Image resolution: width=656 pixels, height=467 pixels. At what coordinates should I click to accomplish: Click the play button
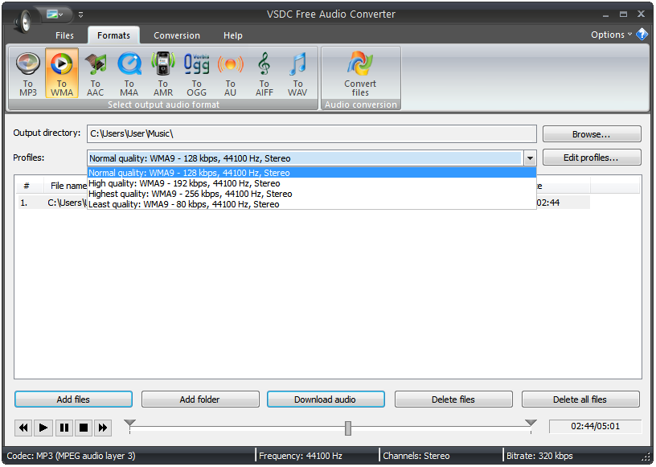click(43, 428)
